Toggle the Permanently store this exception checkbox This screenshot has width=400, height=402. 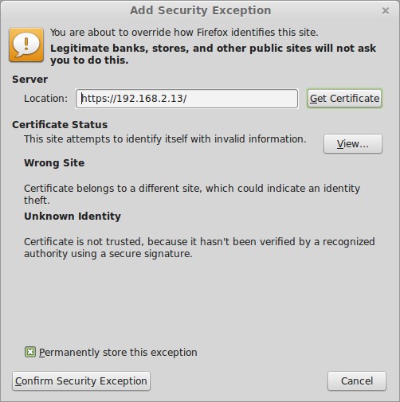point(30,352)
